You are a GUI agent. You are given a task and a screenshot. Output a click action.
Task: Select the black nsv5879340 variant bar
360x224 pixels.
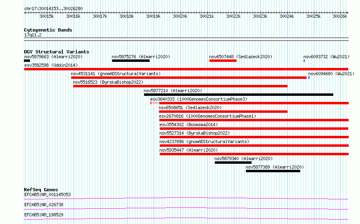[233, 163]
